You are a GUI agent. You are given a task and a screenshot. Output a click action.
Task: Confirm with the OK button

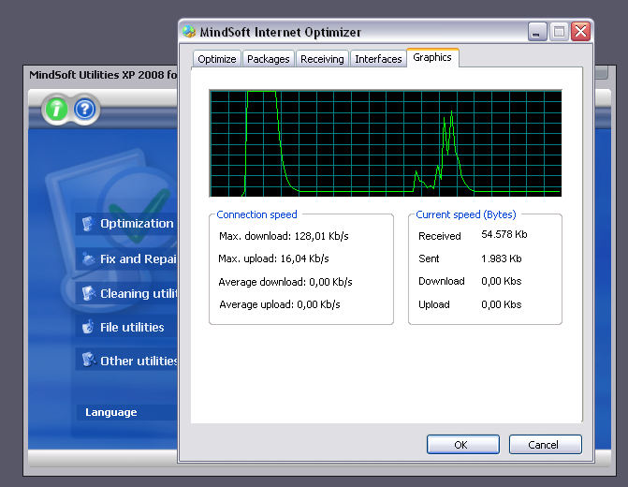463,445
